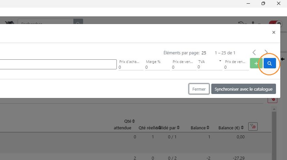Click the large empty text field
Viewport: 287px width, 160px height.
pos(58,64)
